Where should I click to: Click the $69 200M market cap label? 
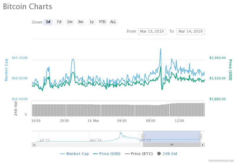click(x=20, y=58)
